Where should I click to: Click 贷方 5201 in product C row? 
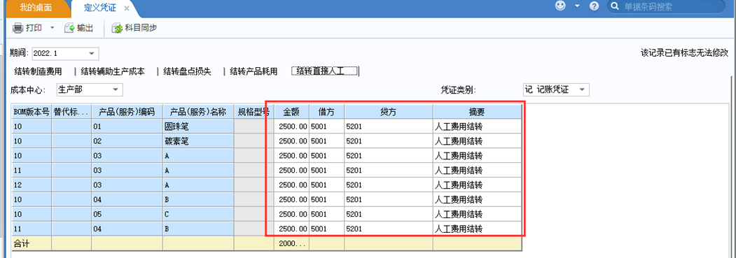(389, 214)
